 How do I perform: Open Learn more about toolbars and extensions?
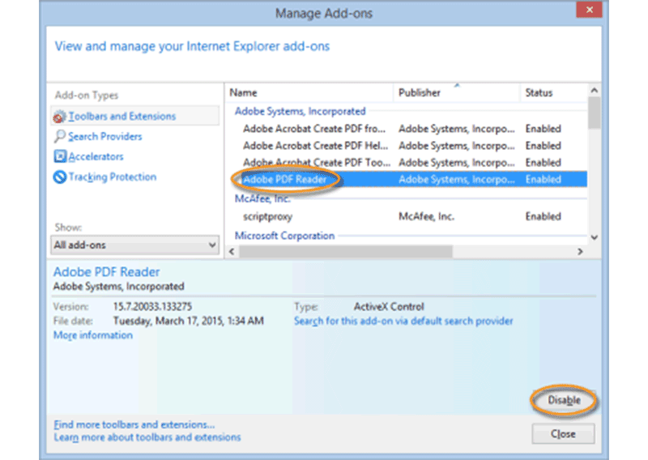(x=147, y=437)
